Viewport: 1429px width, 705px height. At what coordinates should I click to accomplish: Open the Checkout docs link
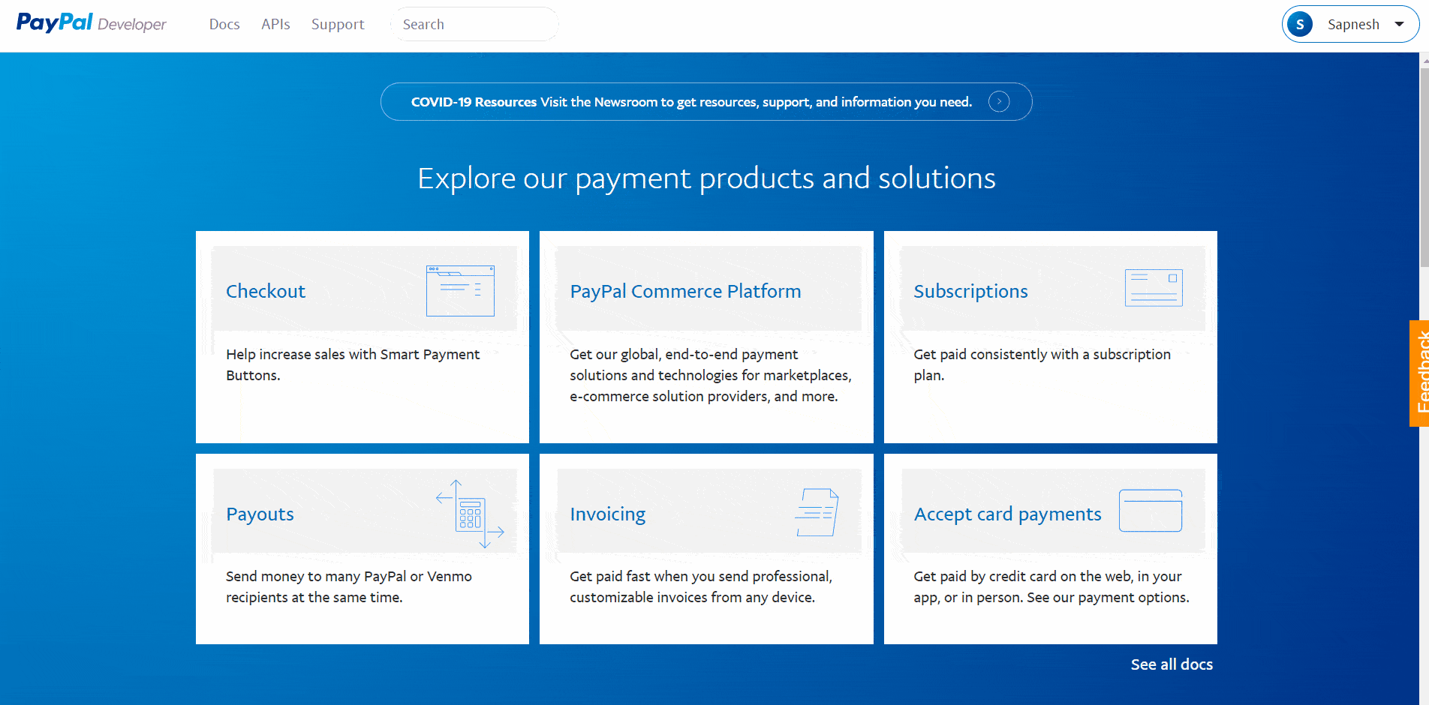(x=266, y=291)
